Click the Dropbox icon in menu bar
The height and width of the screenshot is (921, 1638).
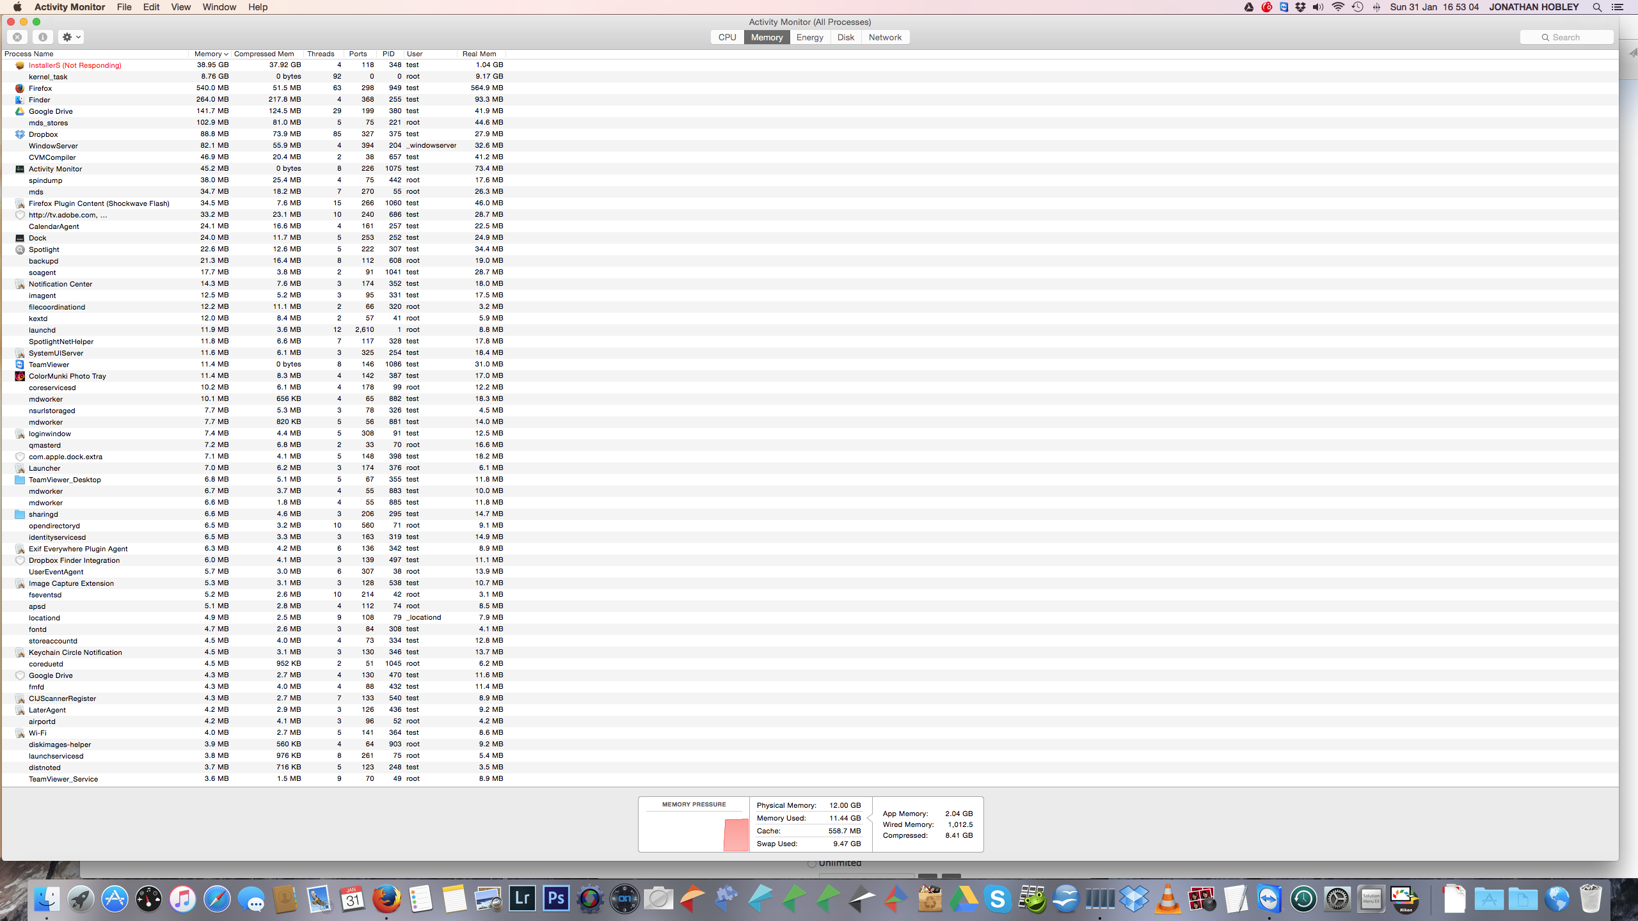point(1300,7)
